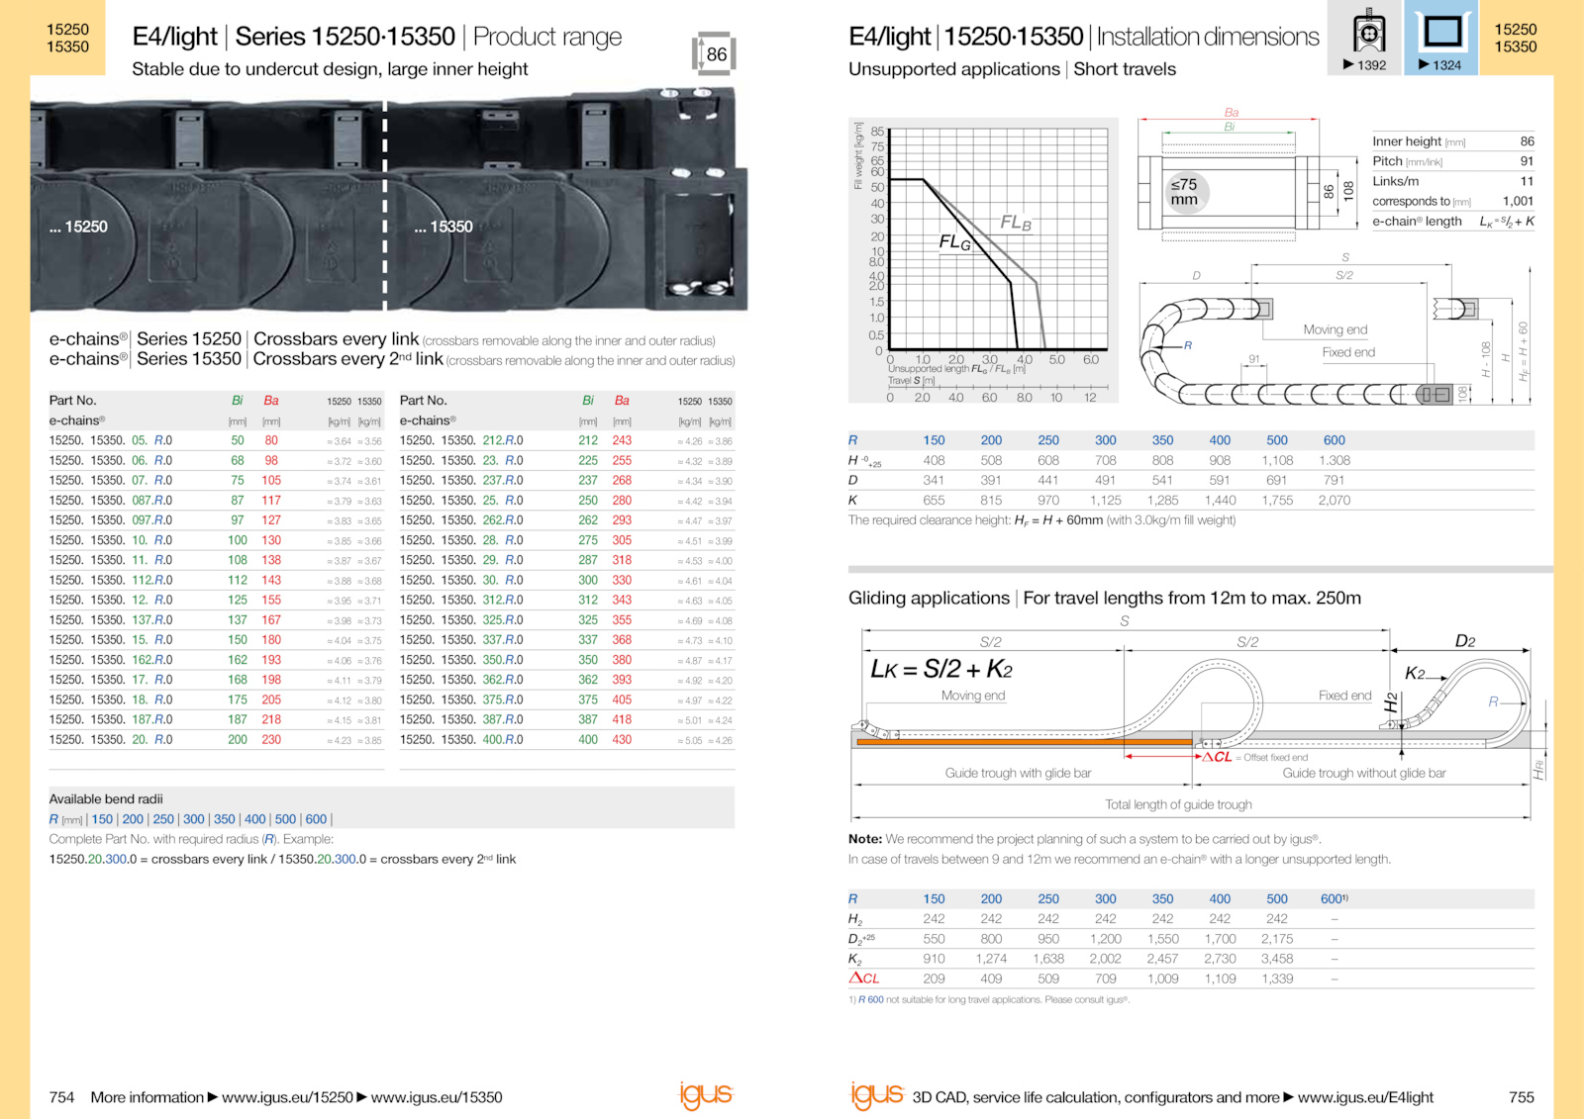The image size is (1584, 1119).
Task: Click the 86 inner height icon
Action: tap(714, 53)
